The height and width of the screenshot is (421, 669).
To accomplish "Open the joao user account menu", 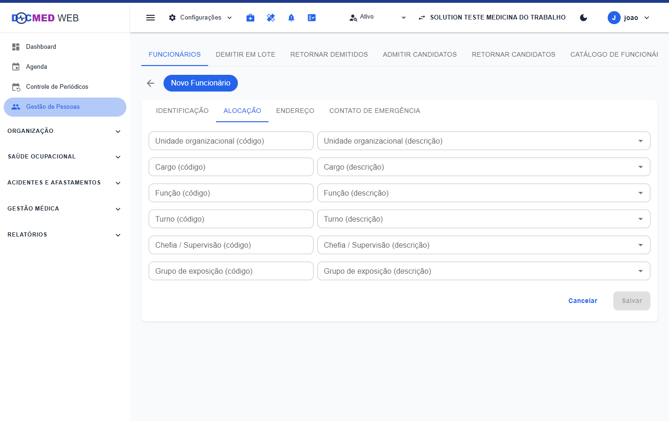I will (x=629, y=18).
